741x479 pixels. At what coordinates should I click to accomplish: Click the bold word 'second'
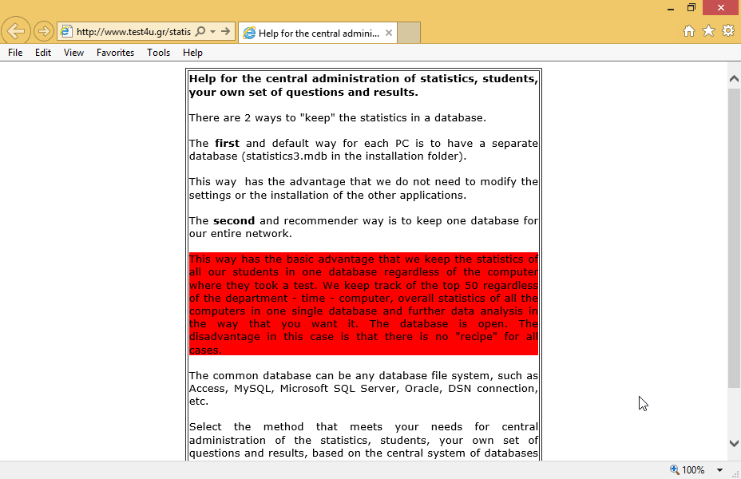click(x=234, y=220)
